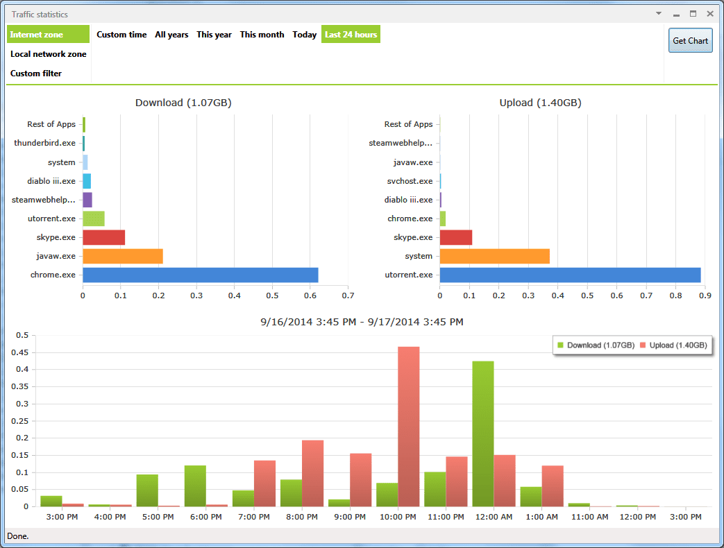Click the utorrent.exe upload bar
724x548 pixels.
point(570,275)
